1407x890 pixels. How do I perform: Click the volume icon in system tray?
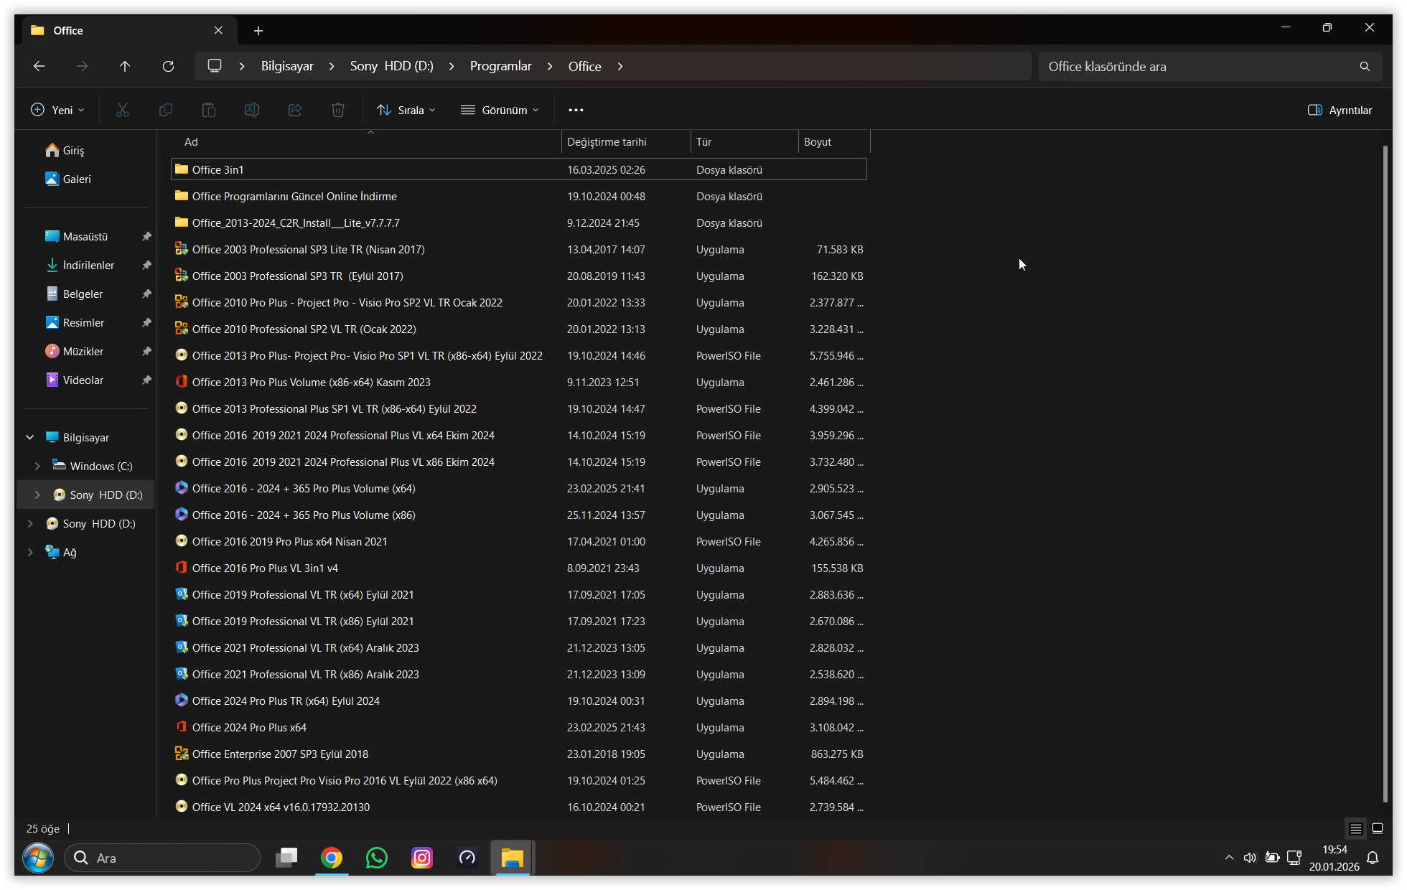point(1250,858)
